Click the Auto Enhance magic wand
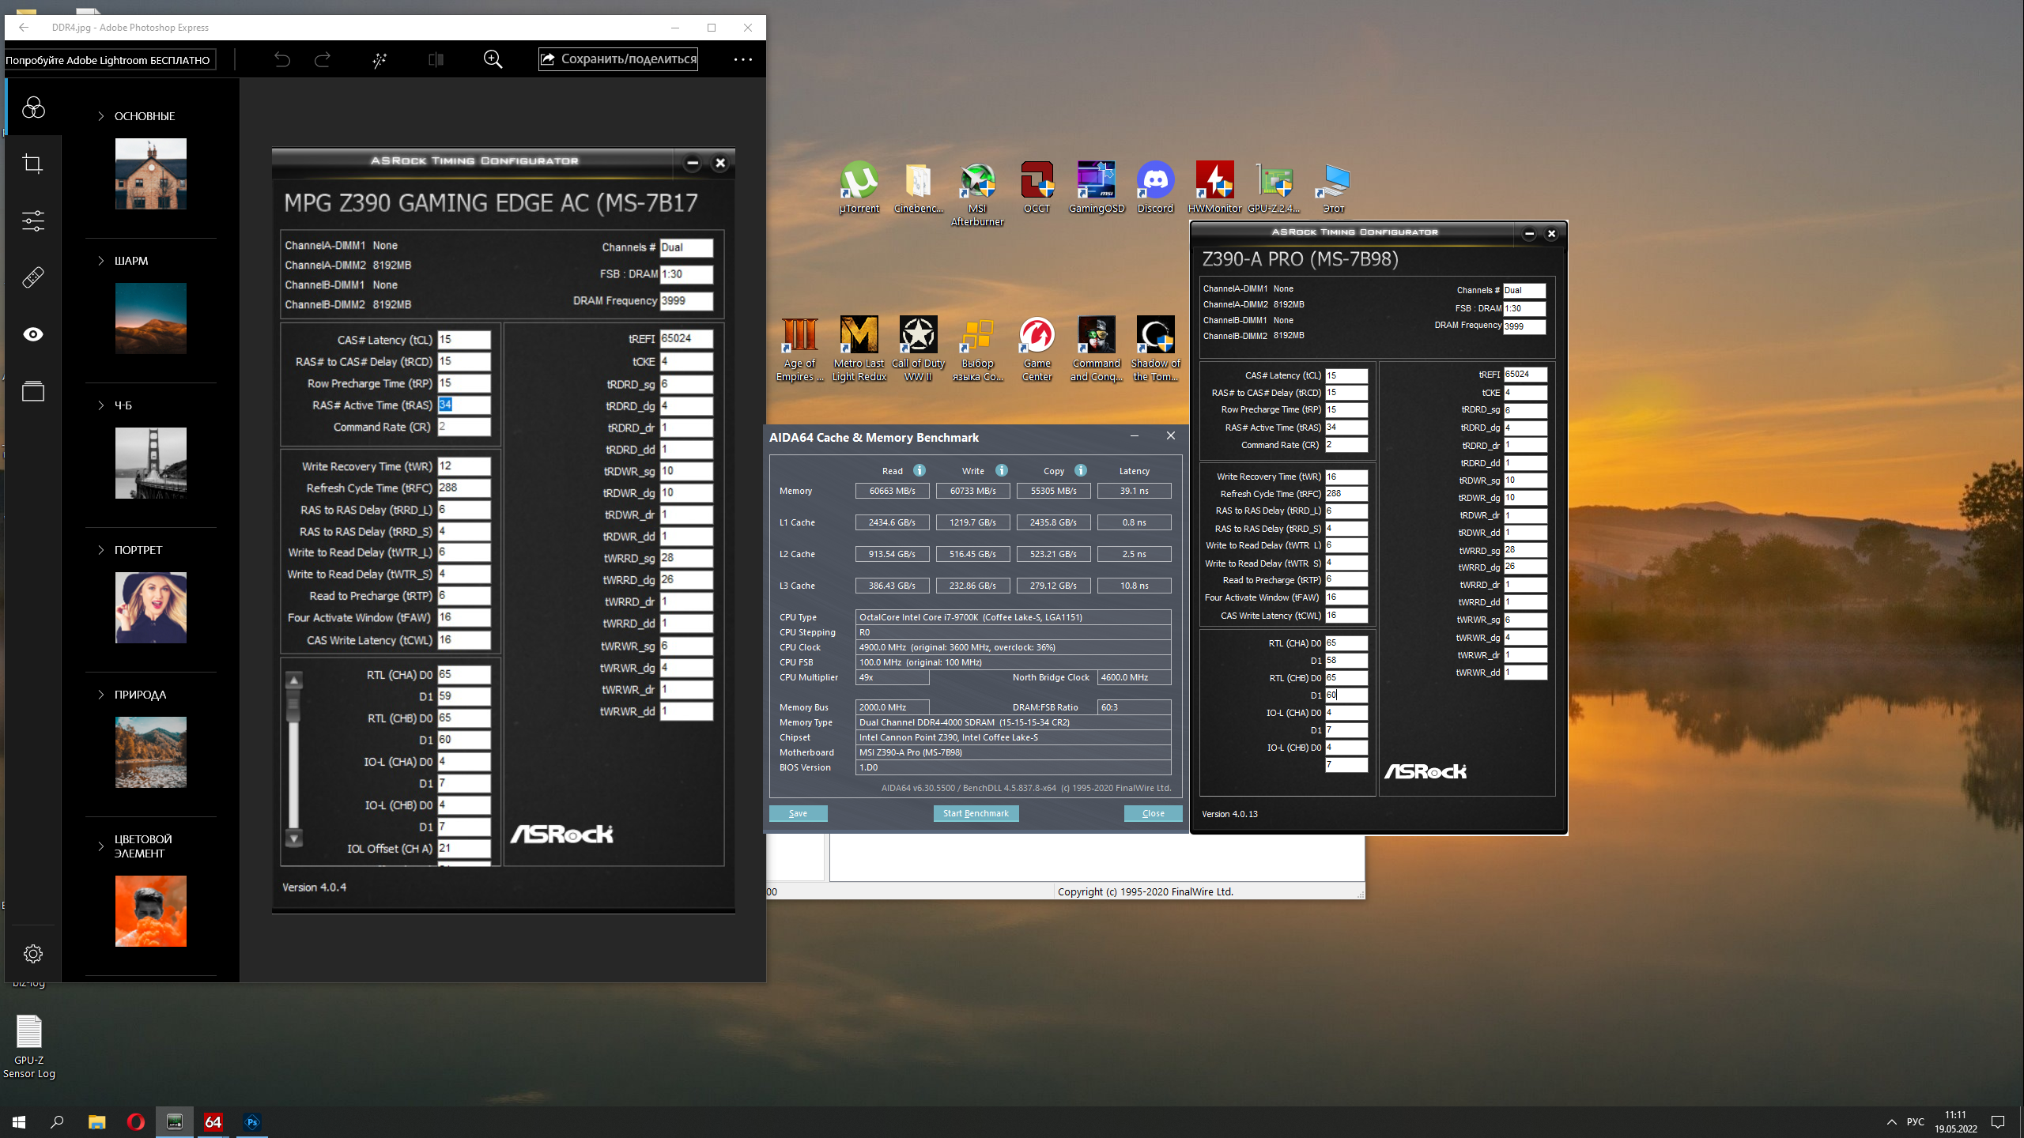The height and width of the screenshot is (1138, 2024). point(379,59)
